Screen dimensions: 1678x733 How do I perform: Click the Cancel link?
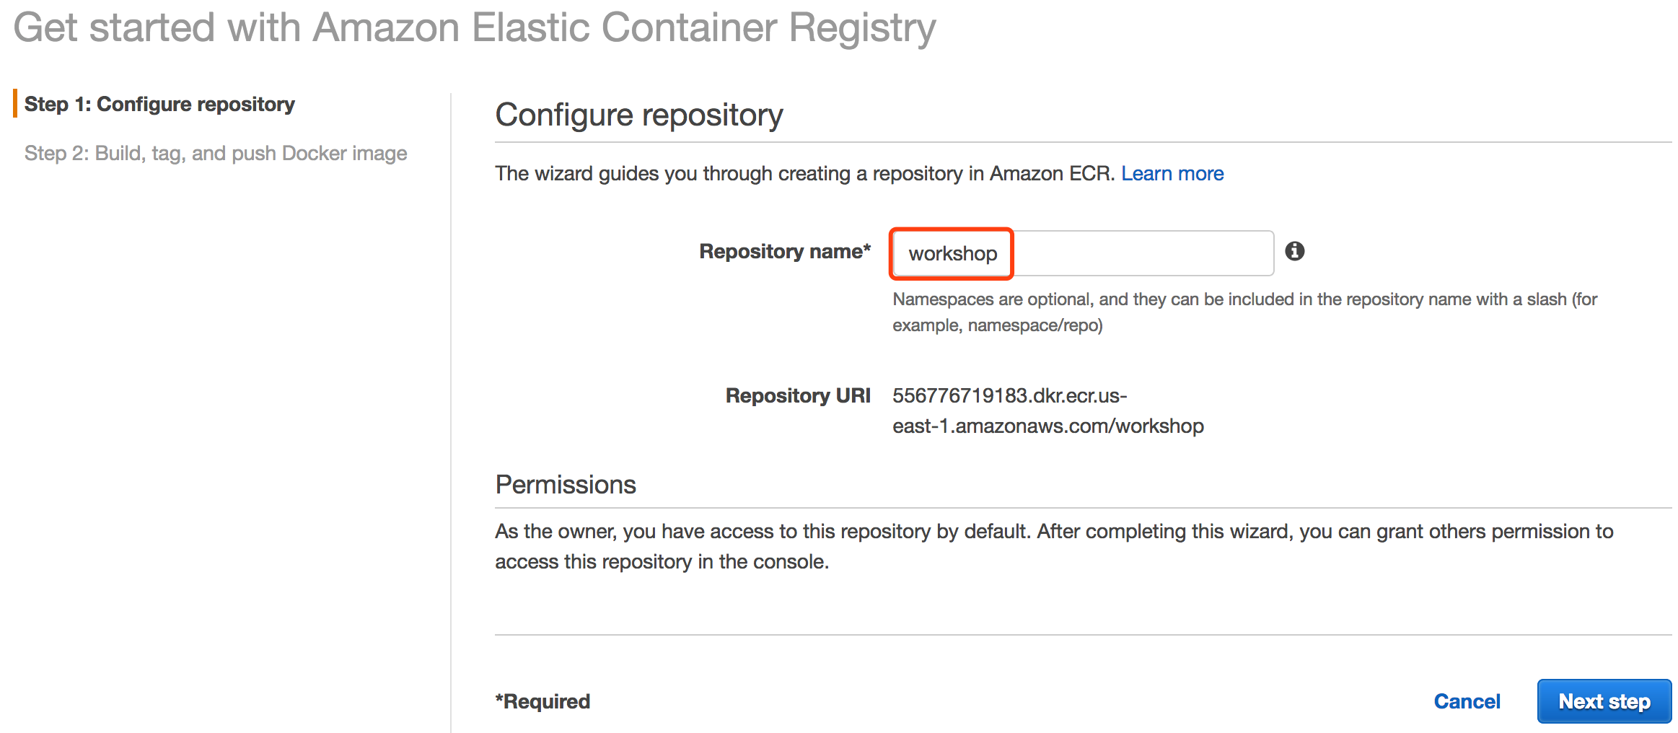point(1467,701)
